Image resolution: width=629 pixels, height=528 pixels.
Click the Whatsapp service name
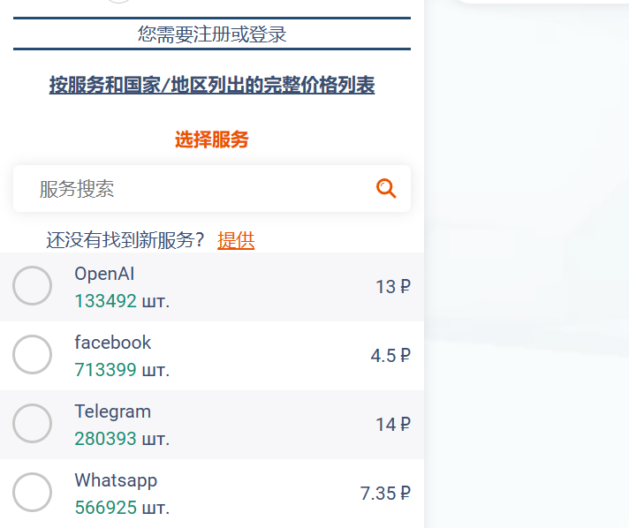coord(116,481)
